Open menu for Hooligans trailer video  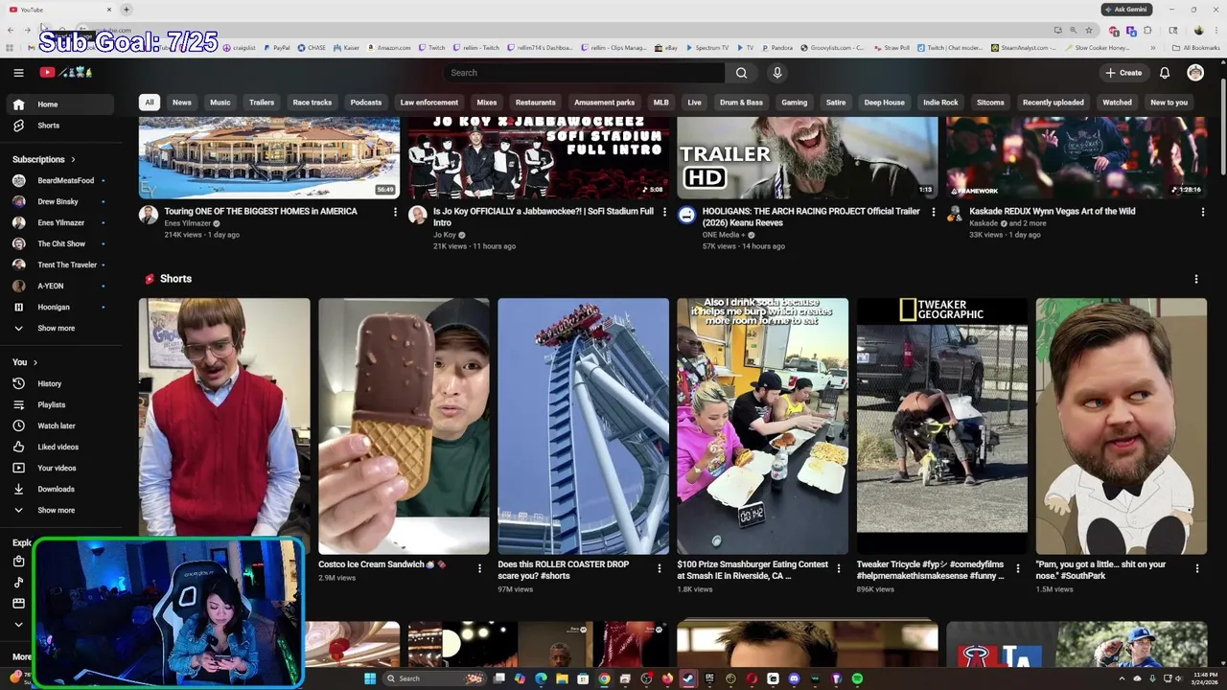(934, 212)
